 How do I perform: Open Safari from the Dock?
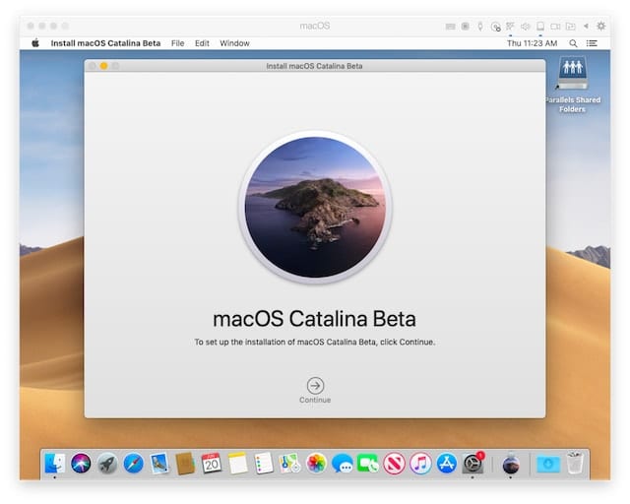coord(134,464)
